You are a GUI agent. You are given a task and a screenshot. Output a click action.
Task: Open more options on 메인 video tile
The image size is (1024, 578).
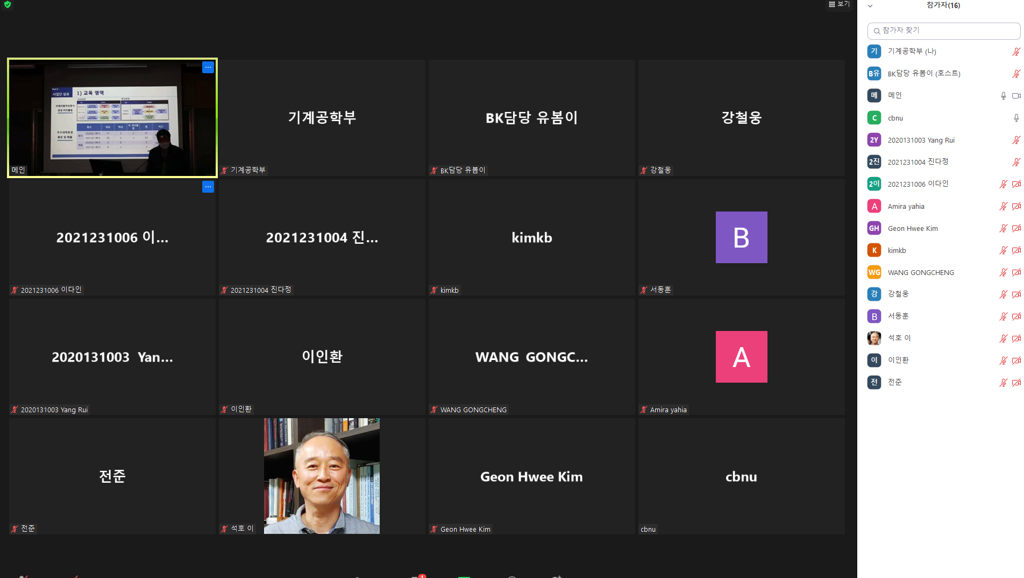tap(208, 67)
